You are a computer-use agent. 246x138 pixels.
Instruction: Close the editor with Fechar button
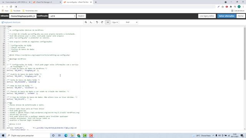coord(241,16)
